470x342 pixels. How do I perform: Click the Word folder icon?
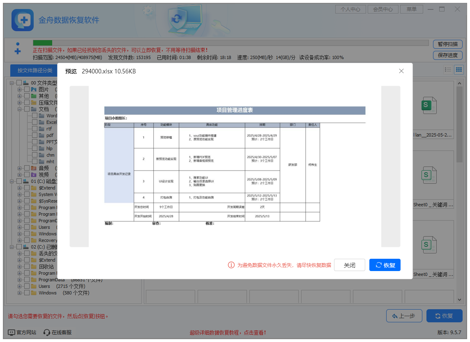click(41, 116)
